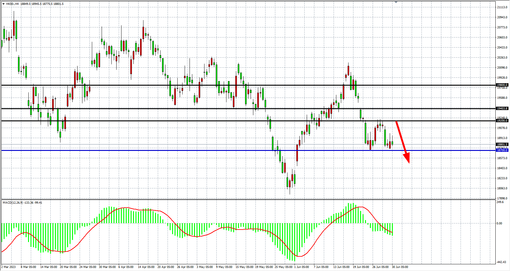Select the blue 18700.0 price tag
Screen dimensions: 510x271
(502, 150)
